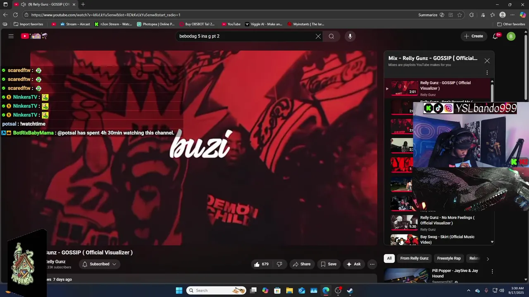The image size is (529, 297).
Task: Go back with the browser arrow
Action: tap(5, 15)
